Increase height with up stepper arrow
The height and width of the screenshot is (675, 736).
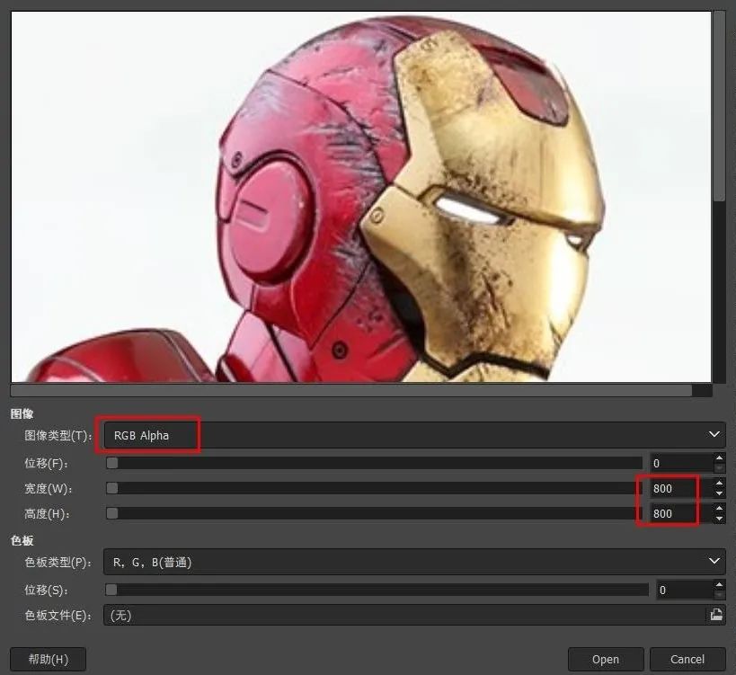click(x=719, y=508)
